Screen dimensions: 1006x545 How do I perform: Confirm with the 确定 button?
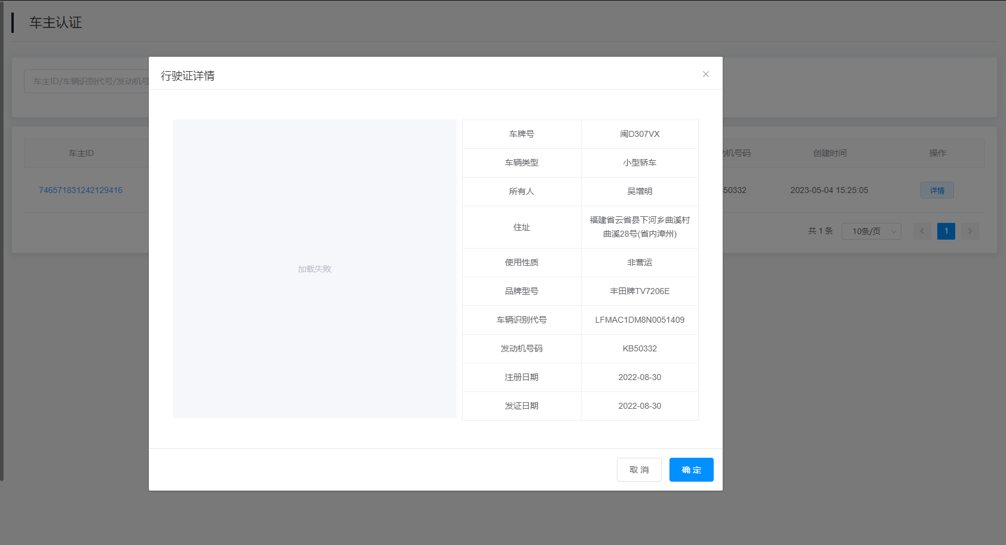point(691,470)
